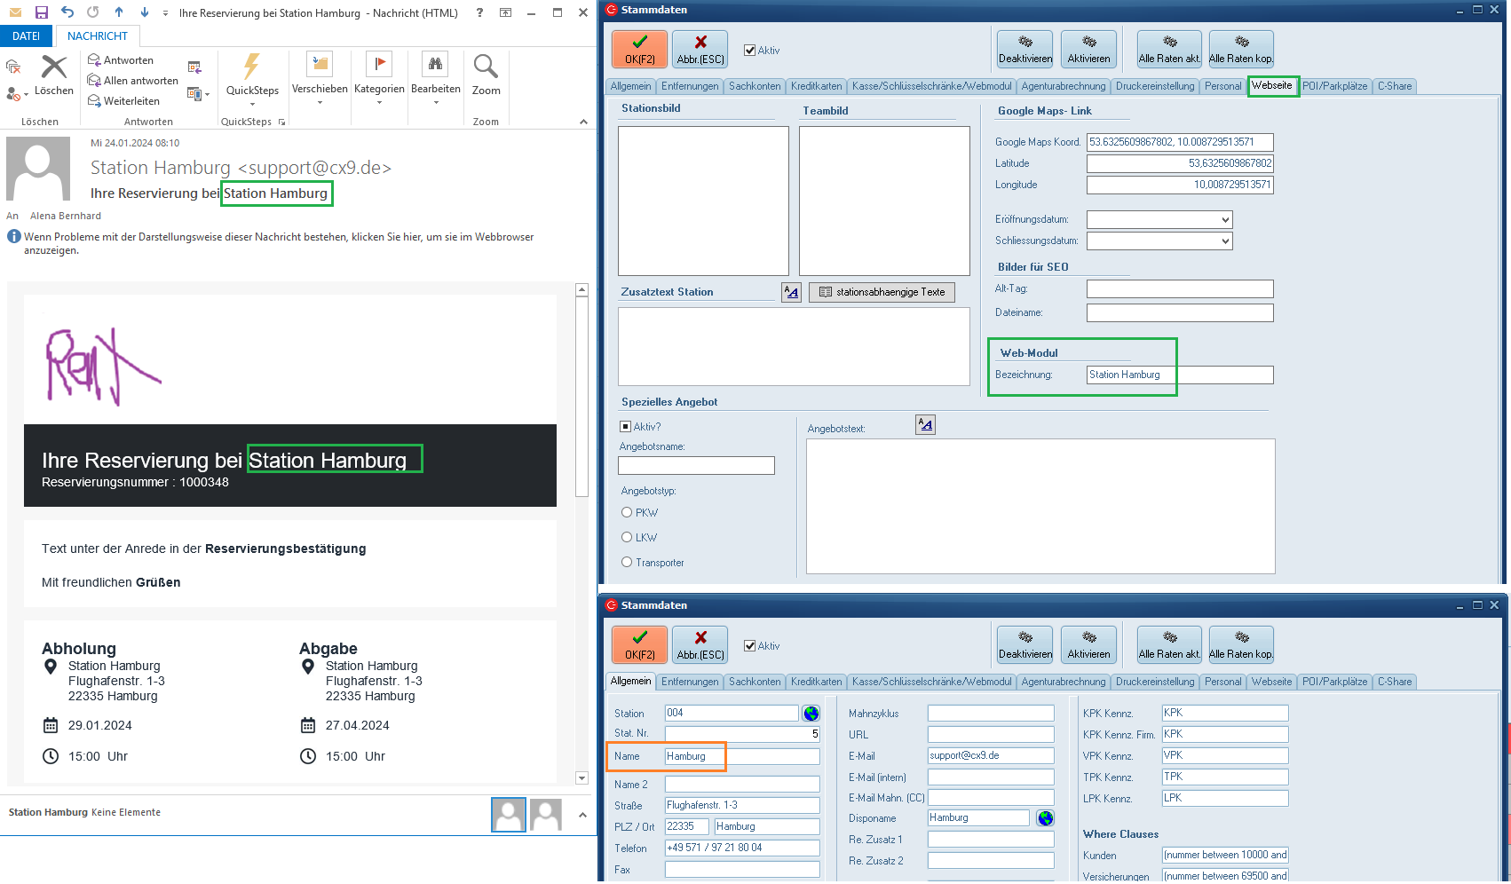Click the Save icon in Outlook title bar
This screenshot has height=884, width=1511.
(41, 12)
